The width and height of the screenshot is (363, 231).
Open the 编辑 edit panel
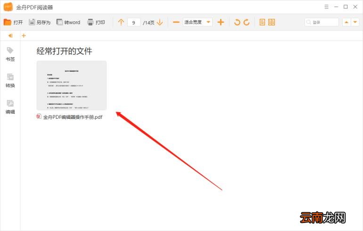point(10,107)
